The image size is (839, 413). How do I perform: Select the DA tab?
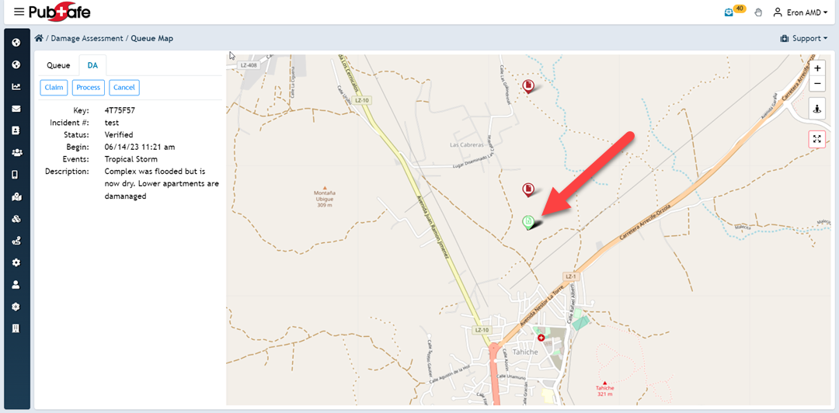pos(92,65)
